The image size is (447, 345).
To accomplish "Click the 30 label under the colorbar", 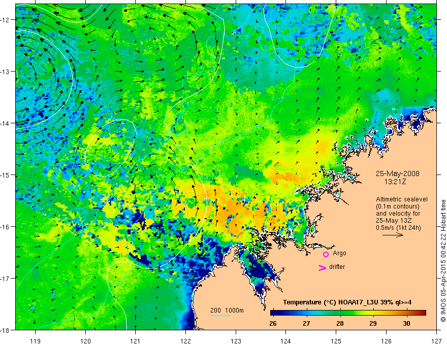I will 406,323.
